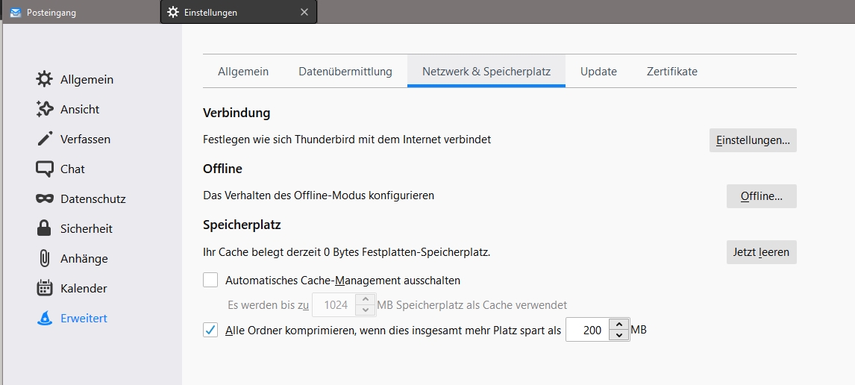
Task: Click the Verfassen pencil icon
Action: coord(45,139)
